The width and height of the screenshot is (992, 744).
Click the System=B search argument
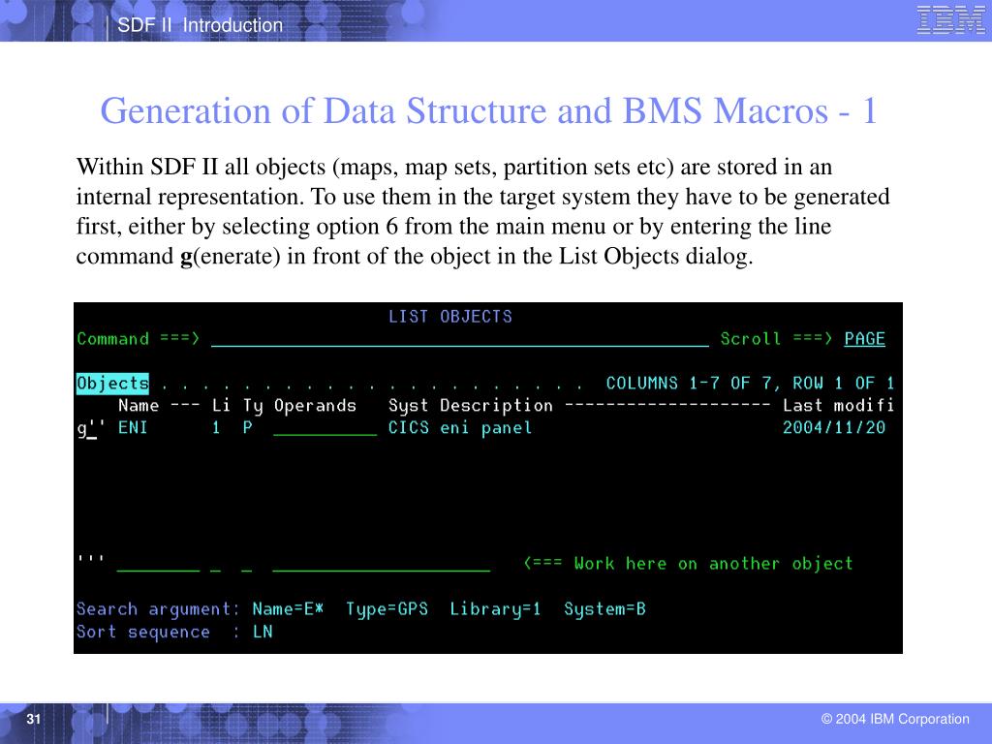[x=604, y=610]
